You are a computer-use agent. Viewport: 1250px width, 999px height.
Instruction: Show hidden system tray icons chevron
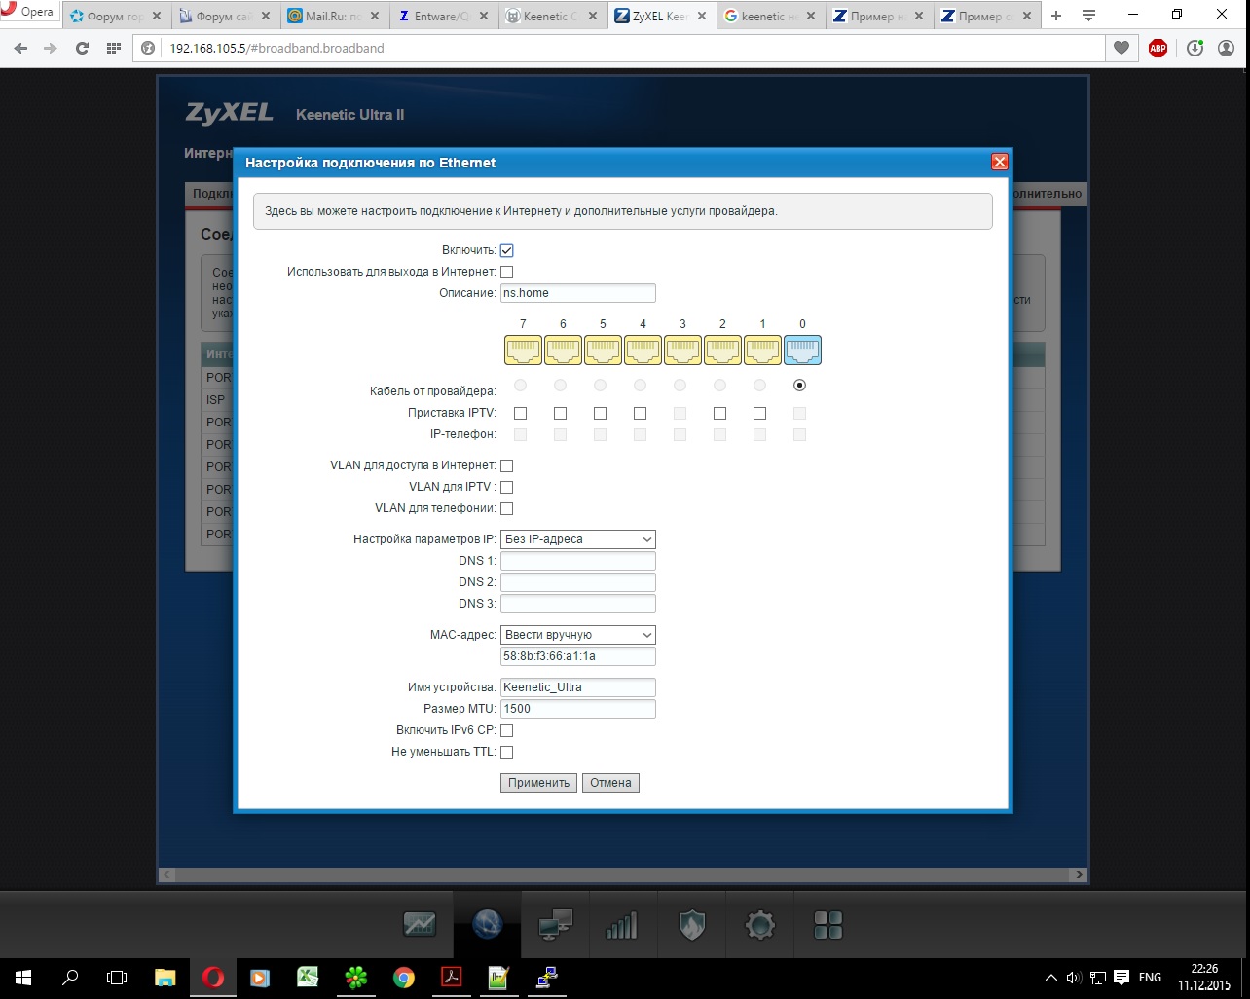click(1050, 978)
